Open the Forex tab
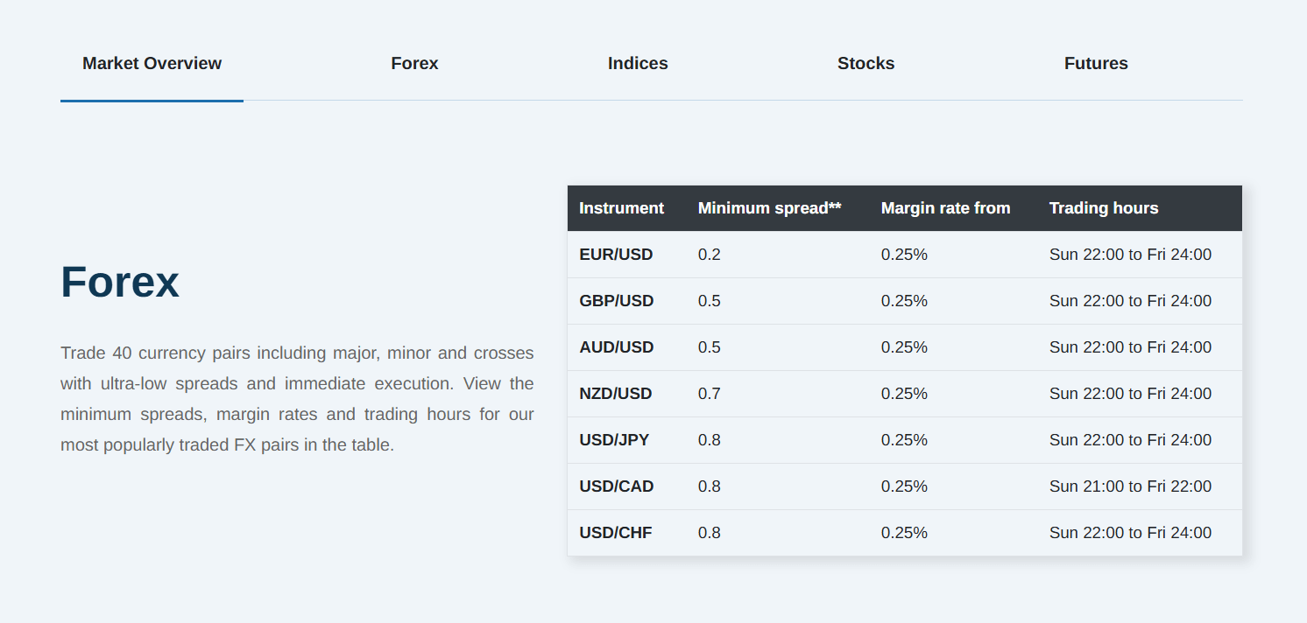 click(x=414, y=63)
